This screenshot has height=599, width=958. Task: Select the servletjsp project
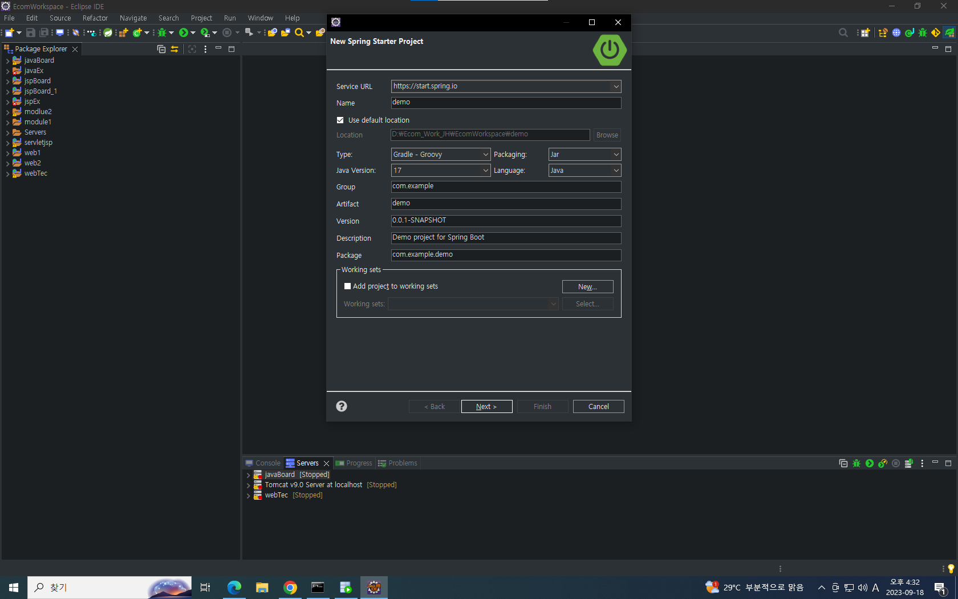point(38,143)
